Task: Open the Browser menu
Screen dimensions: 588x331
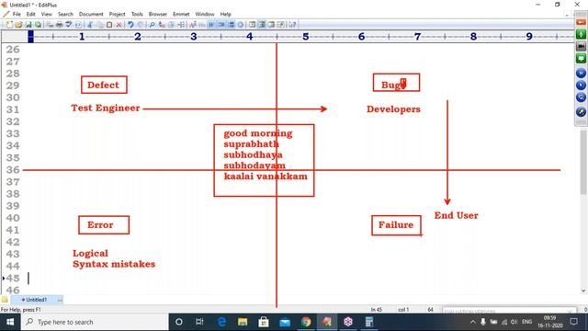Action: (157, 14)
